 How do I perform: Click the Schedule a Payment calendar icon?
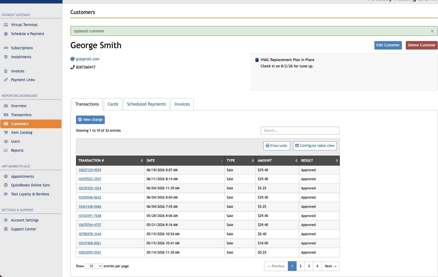(x=6, y=34)
